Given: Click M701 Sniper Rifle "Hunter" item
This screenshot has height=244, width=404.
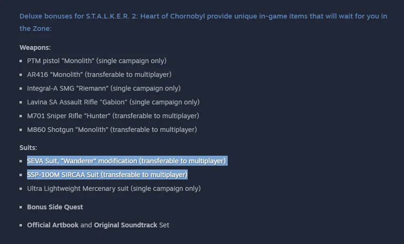Looking at the screenshot, I should pyautogui.click(x=113, y=116).
